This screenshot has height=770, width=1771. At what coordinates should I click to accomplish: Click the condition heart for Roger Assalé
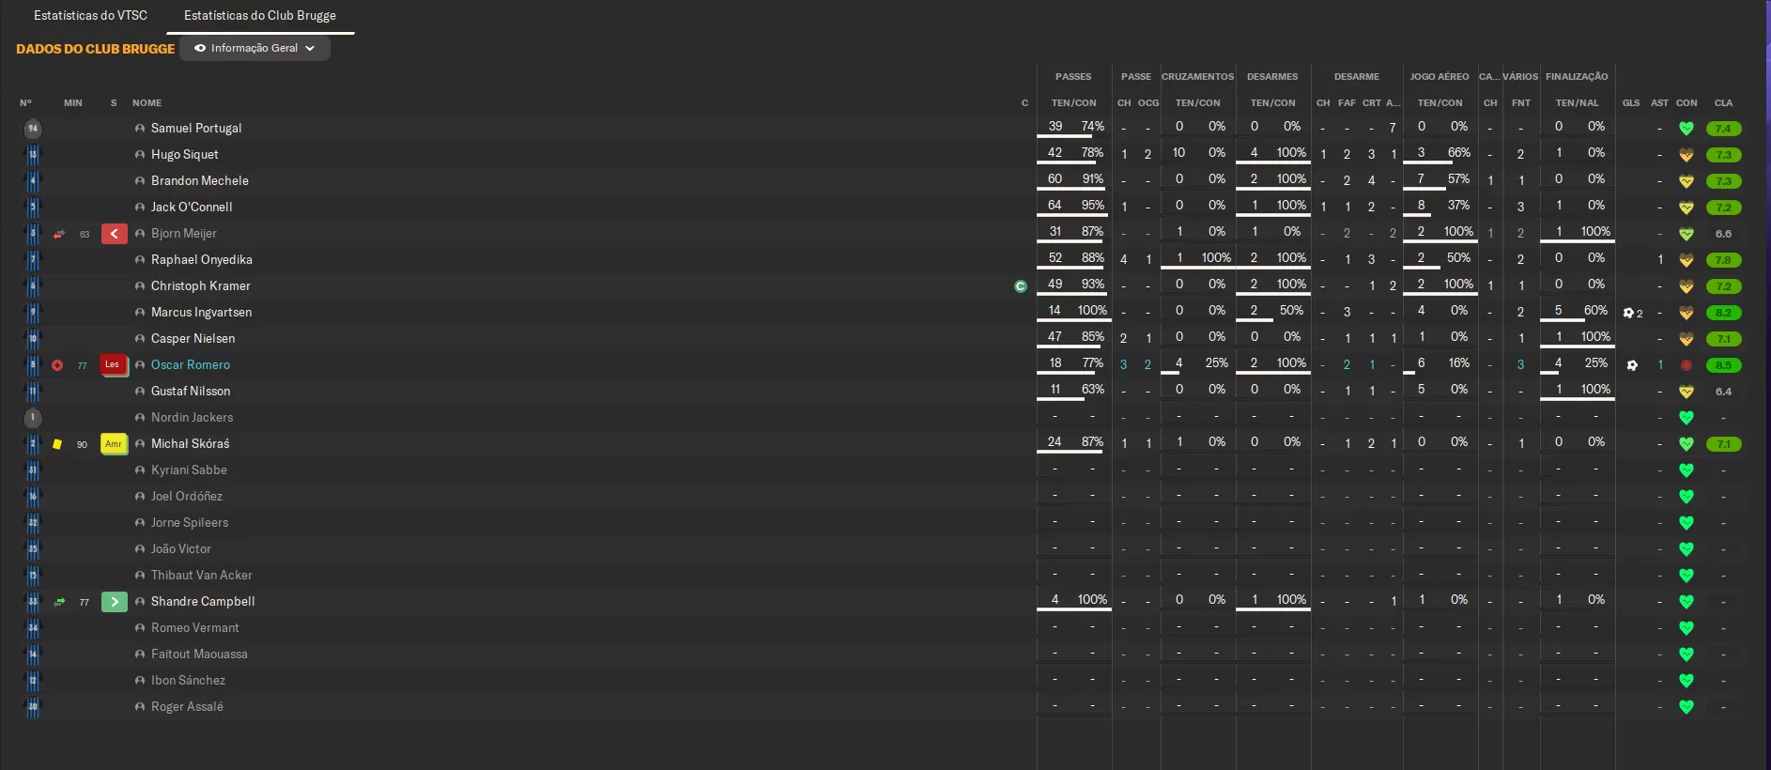[1686, 707]
